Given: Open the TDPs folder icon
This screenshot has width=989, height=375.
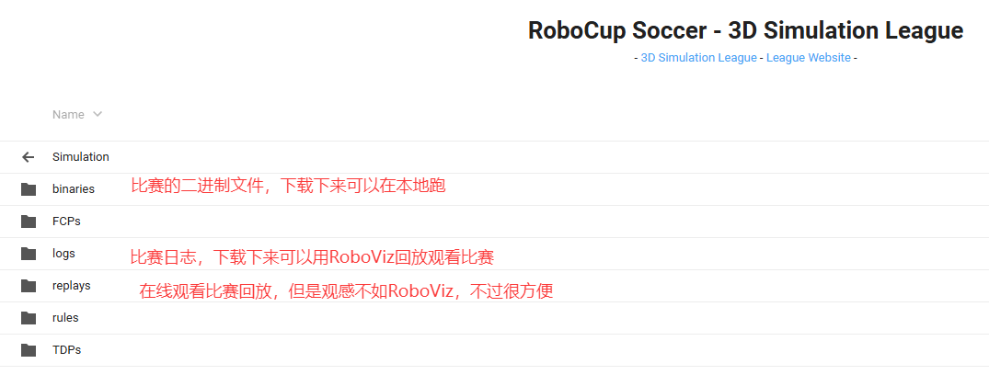Looking at the screenshot, I should 29,350.
